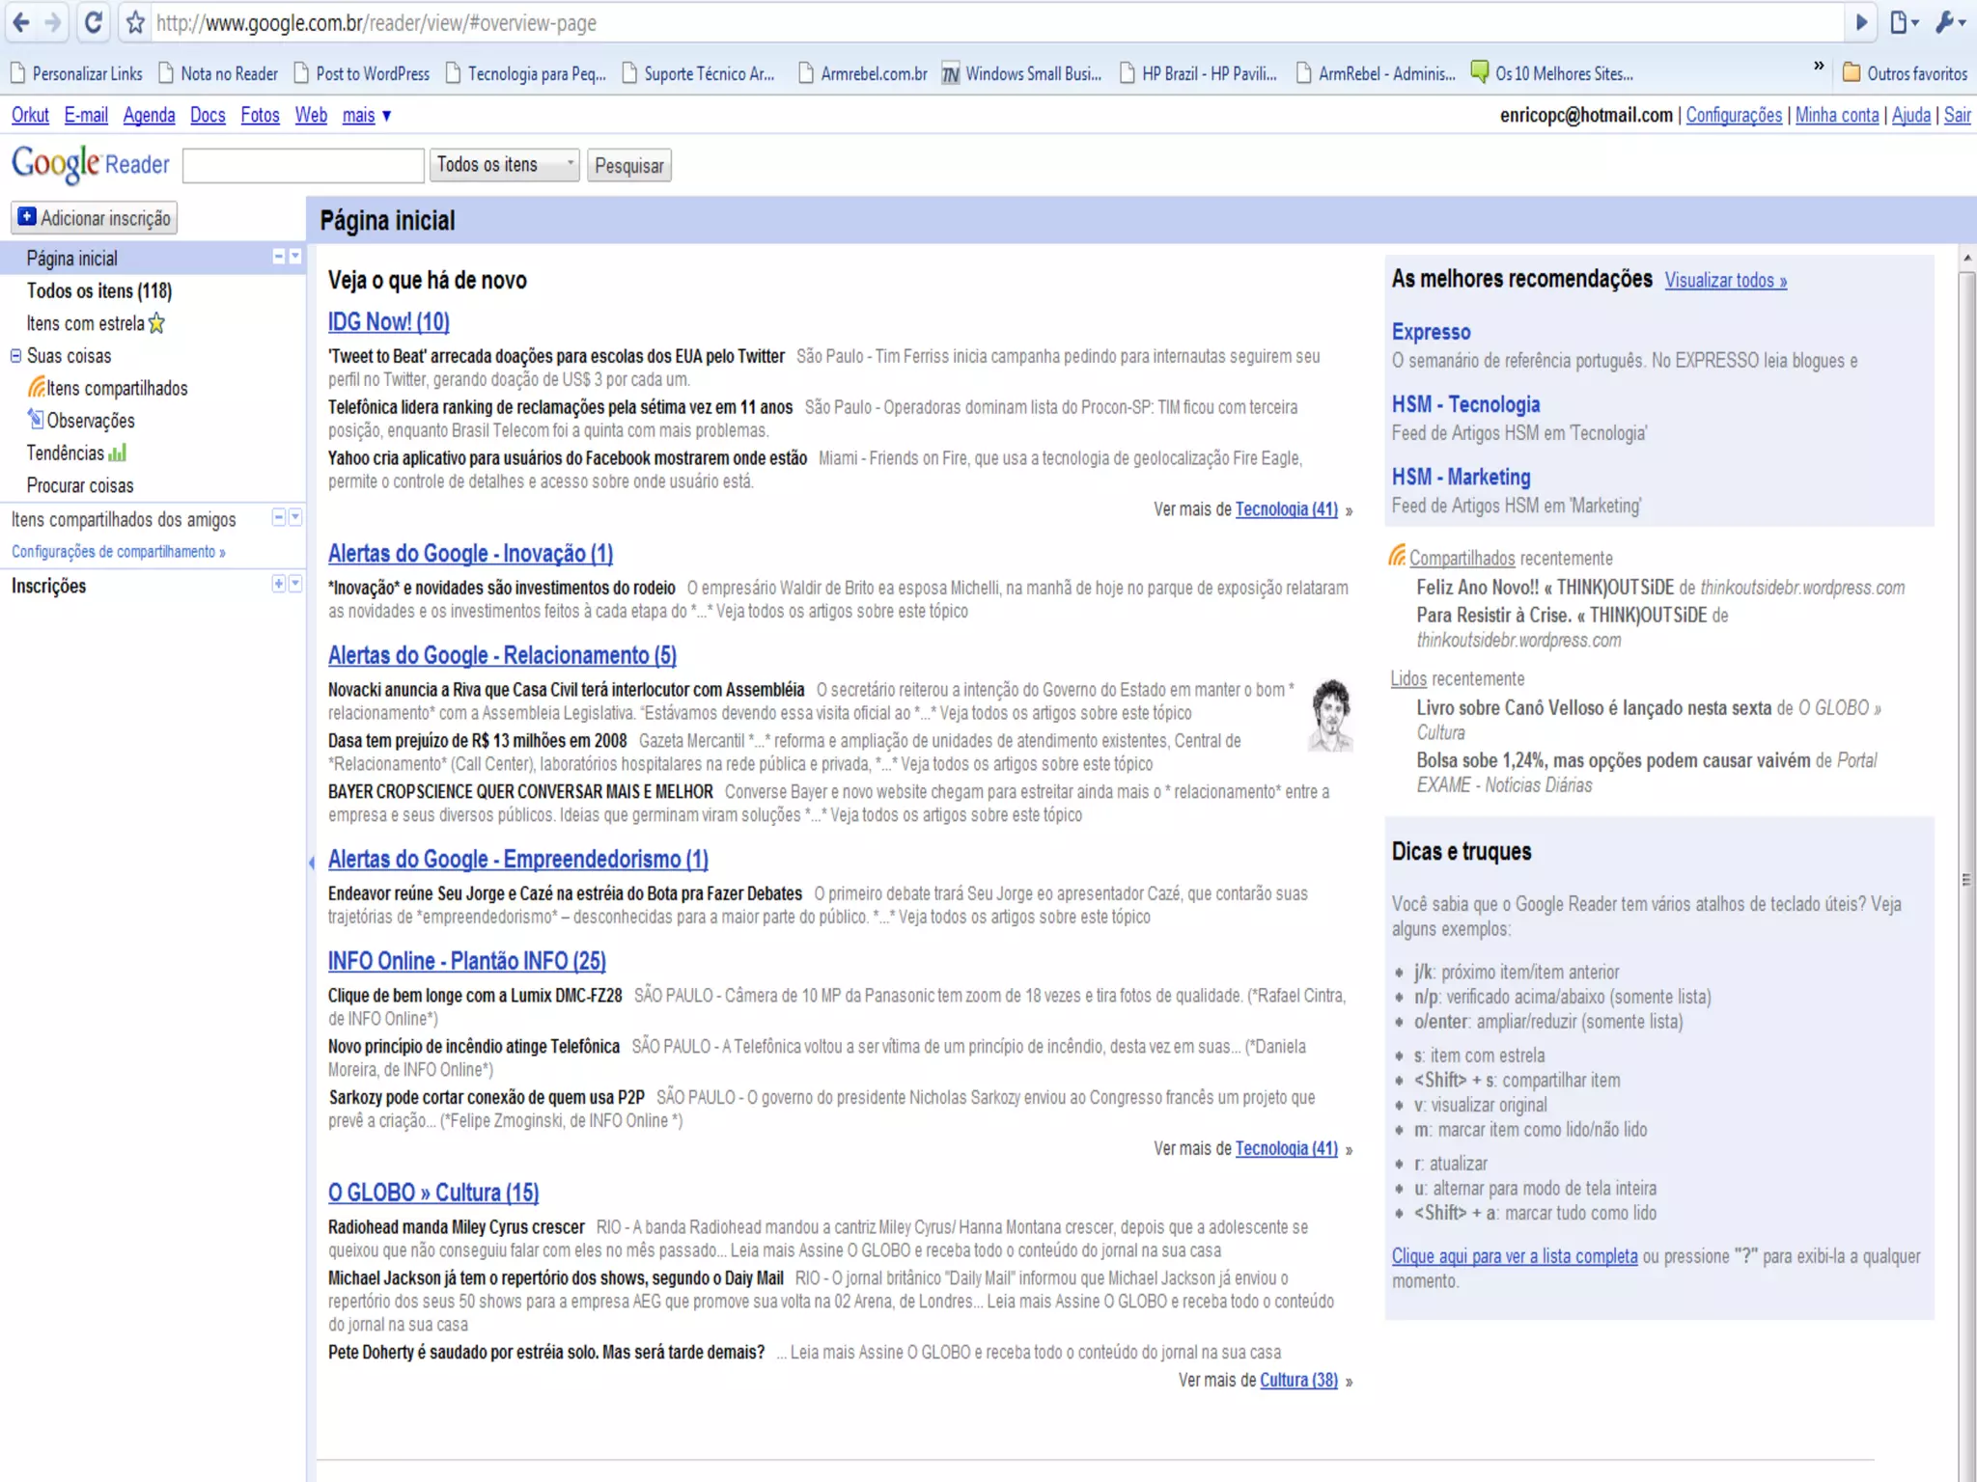Open Inscrições options dropdown arrow

pos(295,584)
